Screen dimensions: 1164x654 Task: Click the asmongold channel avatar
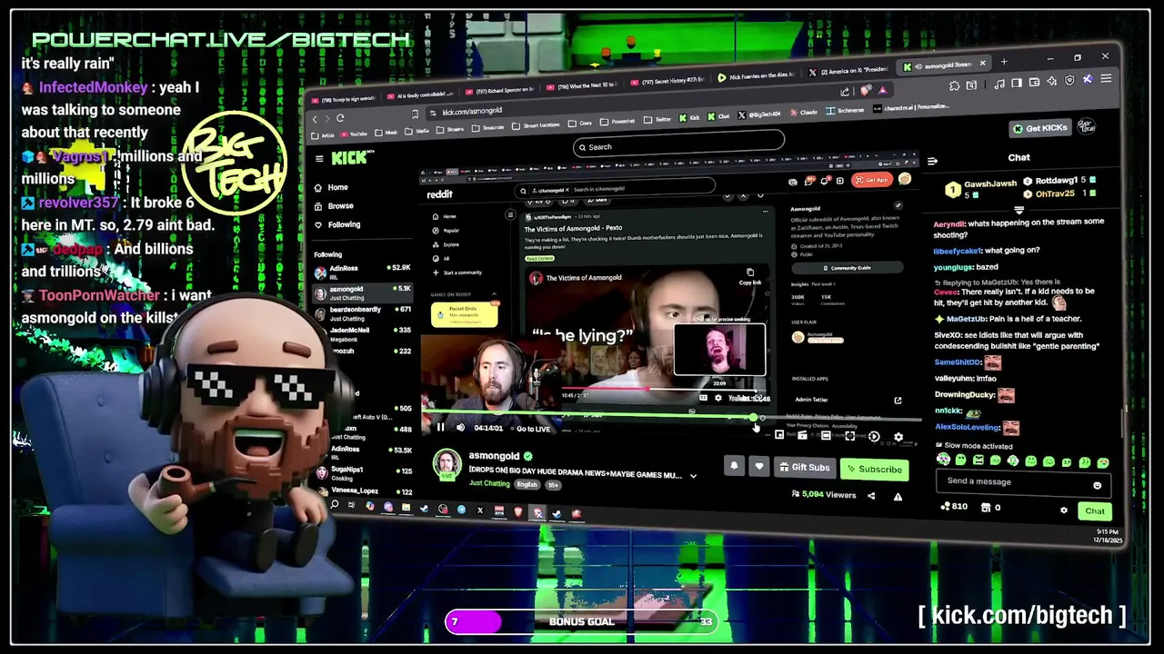(x=447, y=464)
